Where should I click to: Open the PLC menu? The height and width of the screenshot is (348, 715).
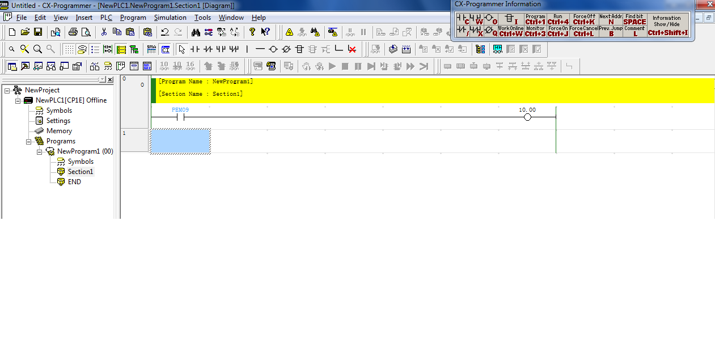[106, 18]
